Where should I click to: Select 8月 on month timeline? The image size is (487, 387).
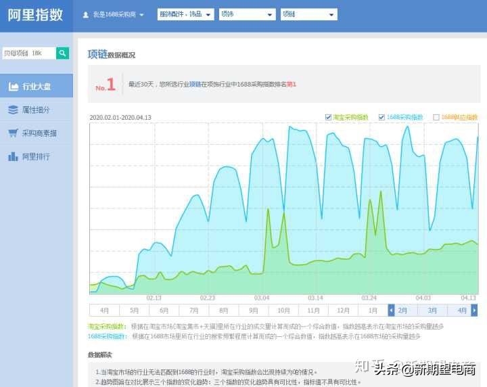[224, 311]
